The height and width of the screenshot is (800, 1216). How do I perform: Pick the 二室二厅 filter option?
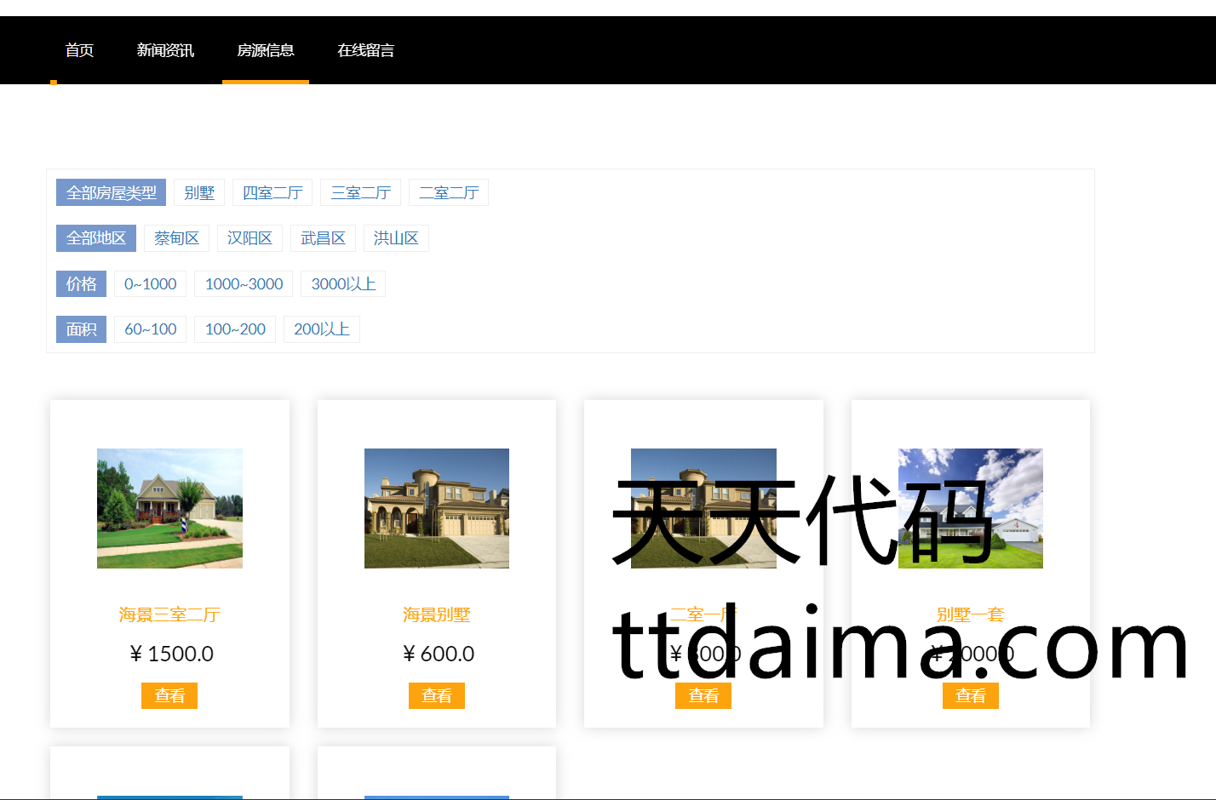[x=448, y=192]
